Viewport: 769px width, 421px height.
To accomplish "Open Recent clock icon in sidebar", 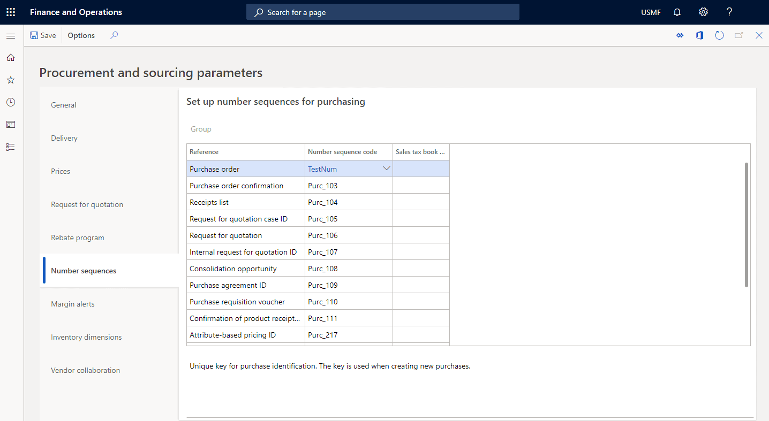I will pos(11,102).
